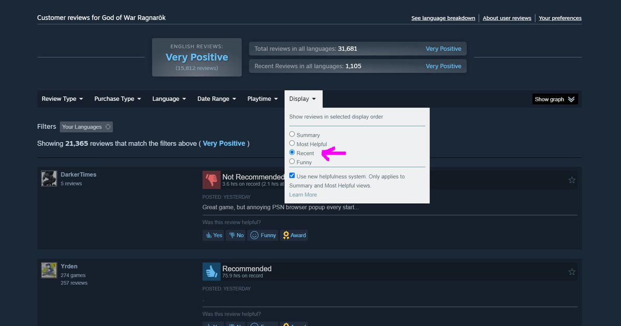This screenshot has height=326, width=621.
Task: Click the blue thumbs-up Recommended icon
Action: (211, 271)
